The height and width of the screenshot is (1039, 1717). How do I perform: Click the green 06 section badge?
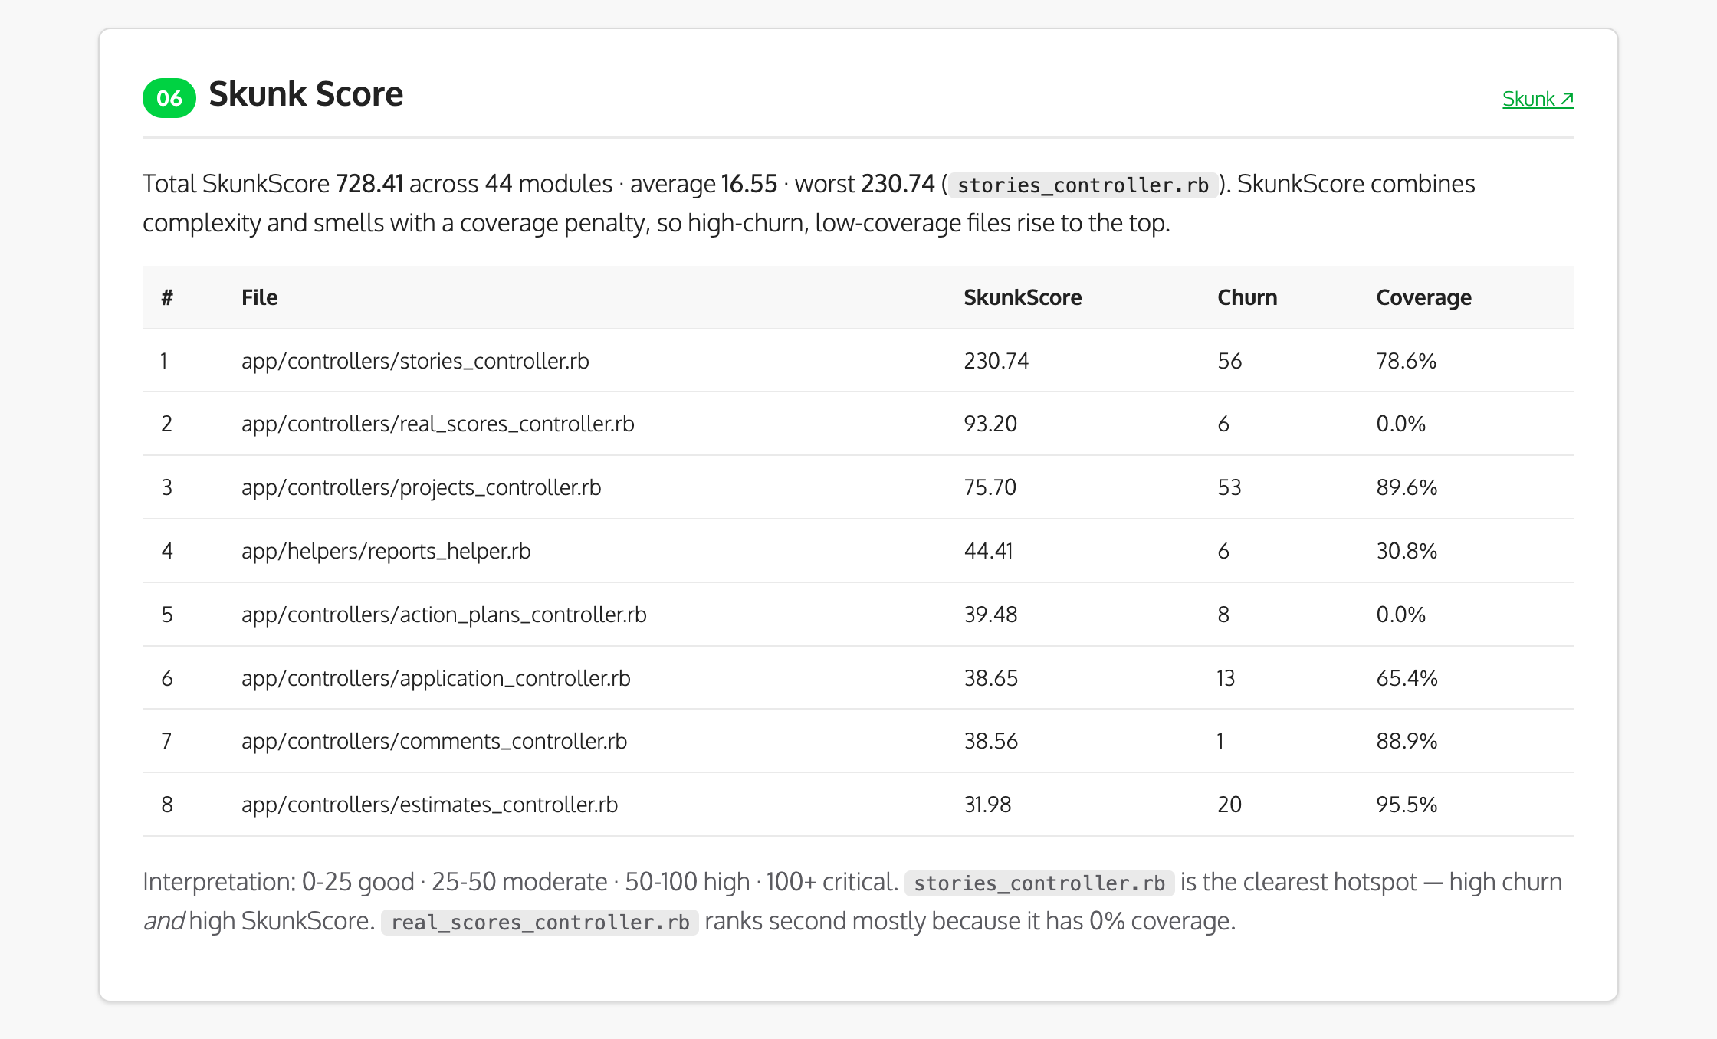tap(169, 98)
